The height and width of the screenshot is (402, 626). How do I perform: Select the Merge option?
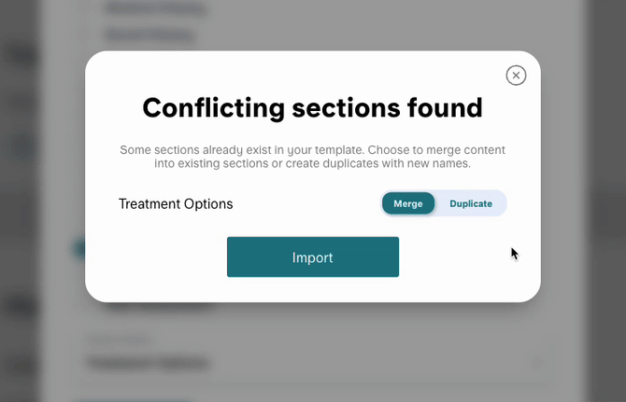pos(408,203)
